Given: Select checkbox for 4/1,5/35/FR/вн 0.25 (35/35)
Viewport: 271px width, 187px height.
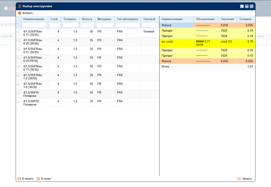Looking at the screenshot, I should [19, 40].
